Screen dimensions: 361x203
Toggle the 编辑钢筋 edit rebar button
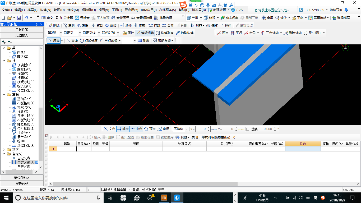click(145, 33)
